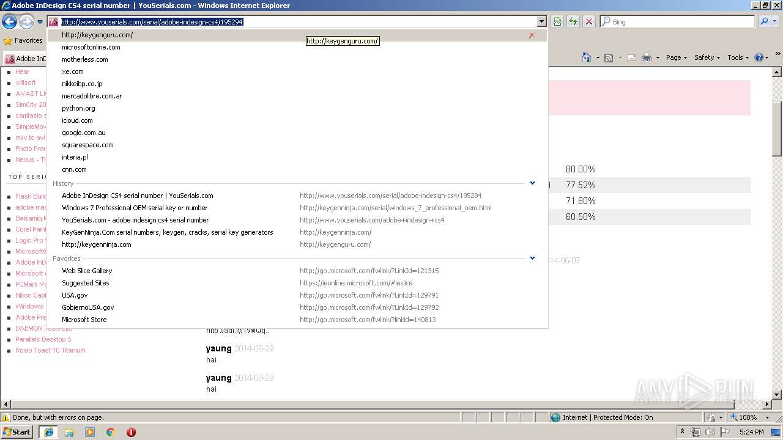Click the RSS feeds icon

609,57
